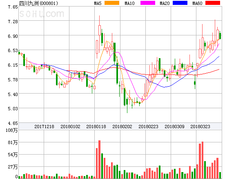The image size is (245, 179).
Task: Click the 6.90 price axis label
Action: 13,36
